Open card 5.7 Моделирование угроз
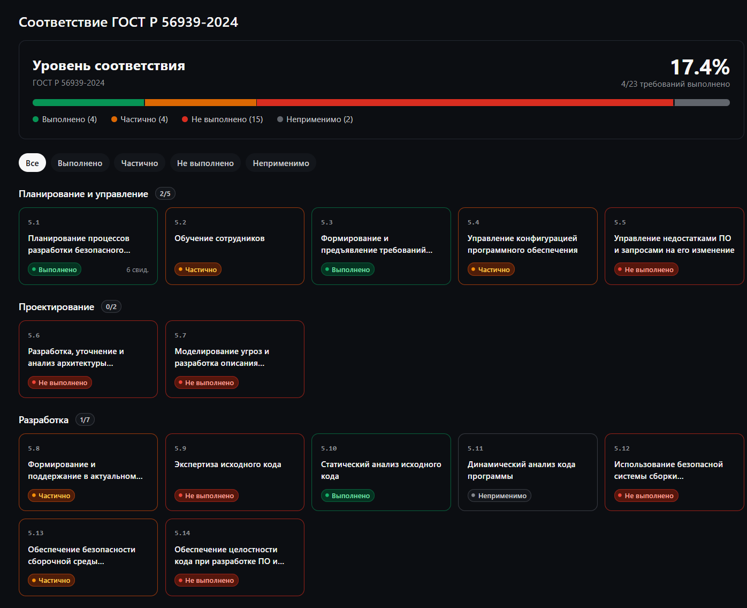 [235, 359]
